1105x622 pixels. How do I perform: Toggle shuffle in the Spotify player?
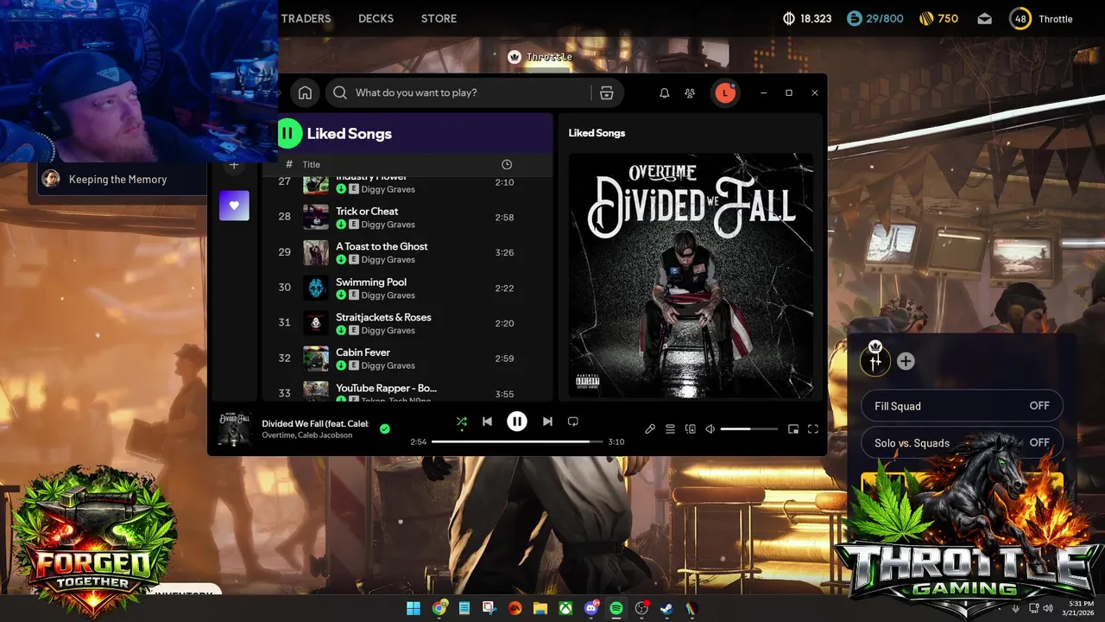tap(462, 422)
